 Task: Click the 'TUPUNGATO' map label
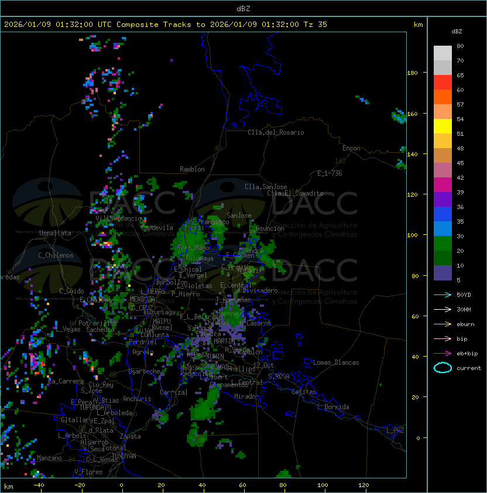(95, 408)
